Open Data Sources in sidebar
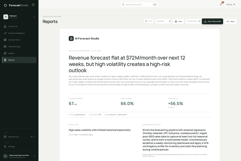The height and width of the screenshot is (161, 241). 19,137
